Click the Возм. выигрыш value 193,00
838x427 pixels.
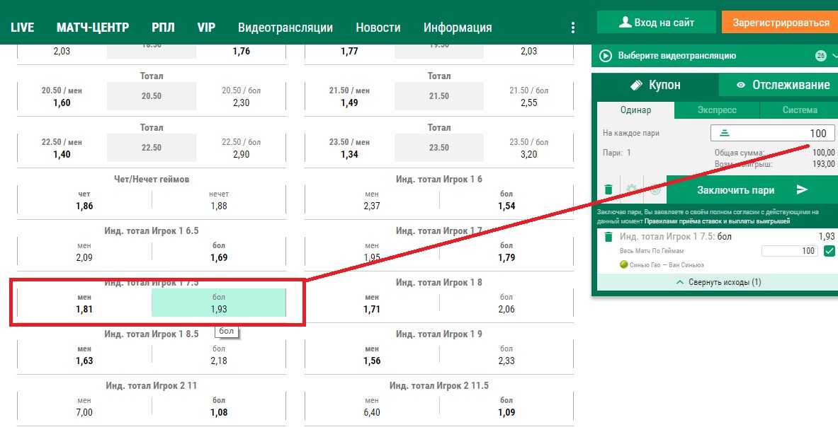pyautogui.click(x=823, y=164)
